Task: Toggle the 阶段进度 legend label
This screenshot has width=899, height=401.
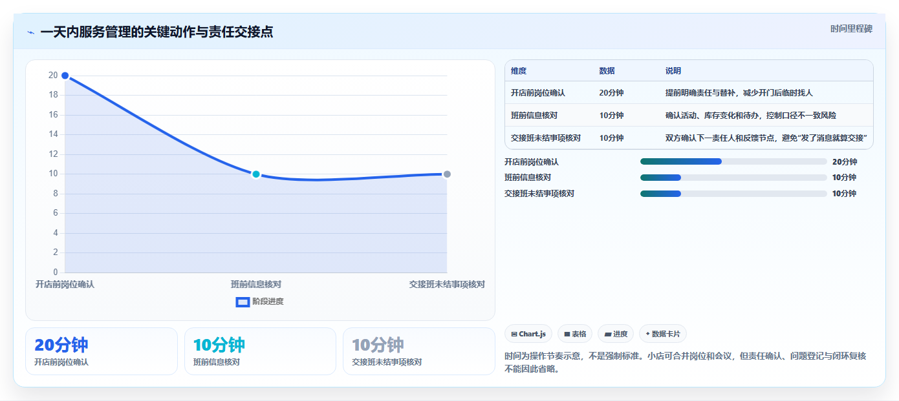Action: coord(268,302)
